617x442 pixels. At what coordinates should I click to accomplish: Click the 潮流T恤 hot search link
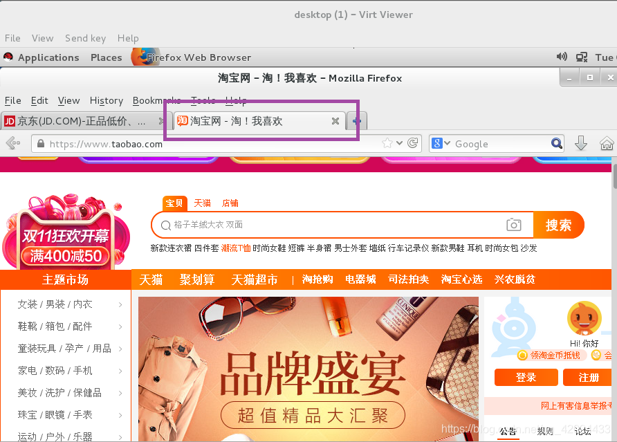[236, 248]
